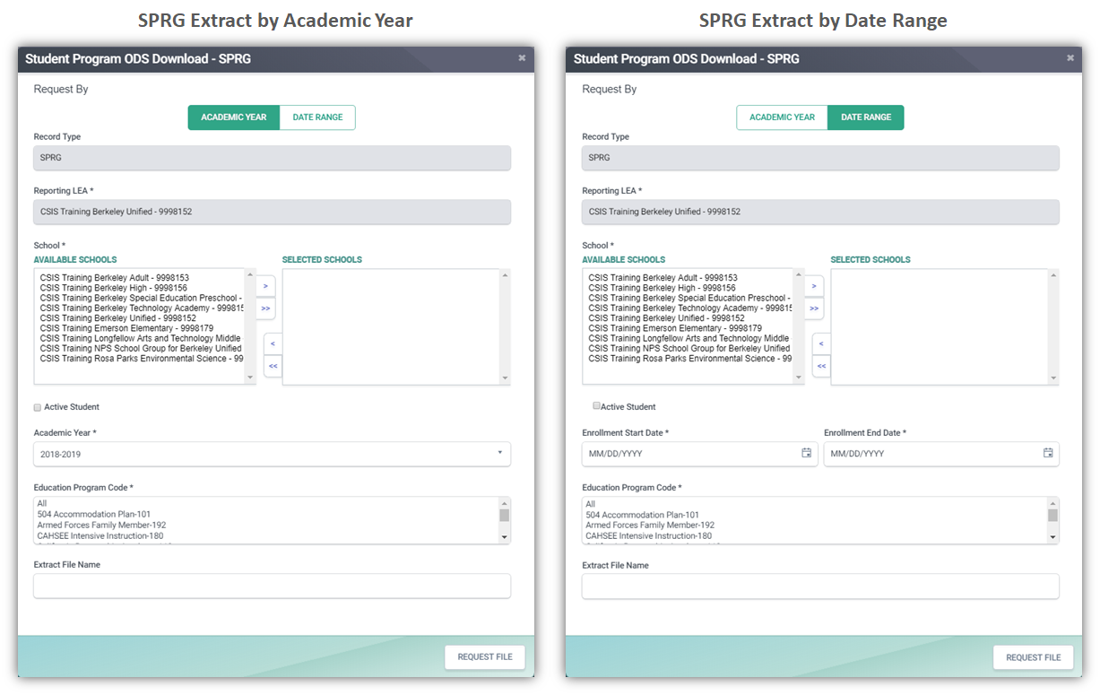Click the >> transfer arrow in the Date Range dialog
The width and height of the screenshot is (1100, 695).
click(x=814, y=308)
